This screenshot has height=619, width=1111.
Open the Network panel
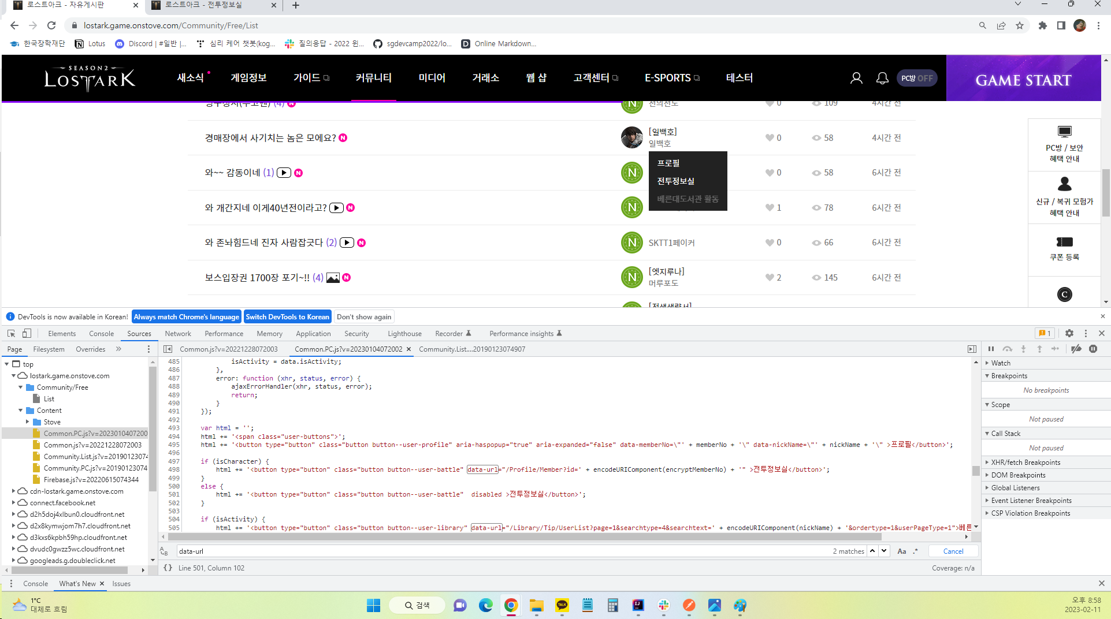(178, 333)
